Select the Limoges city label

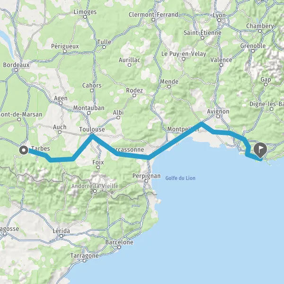click(85, 12)
